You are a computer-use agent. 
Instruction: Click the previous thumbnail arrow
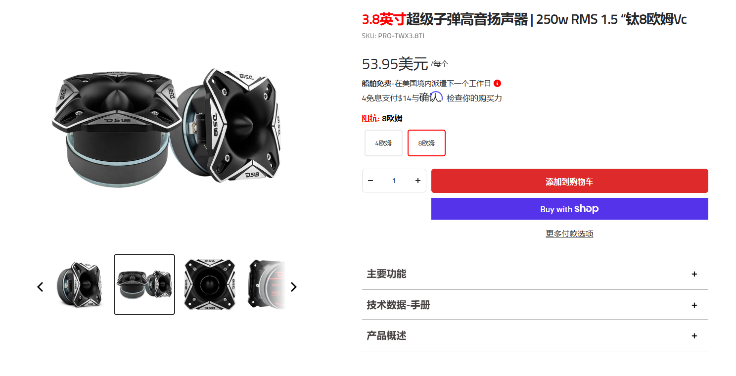[41, 287]
